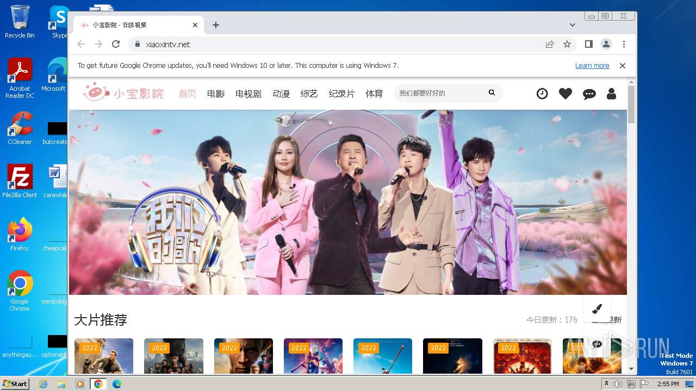The height and width of the screenshot is (391, 696).
Task: Open File Explorer from the taskbar
Action: point(61,384)
